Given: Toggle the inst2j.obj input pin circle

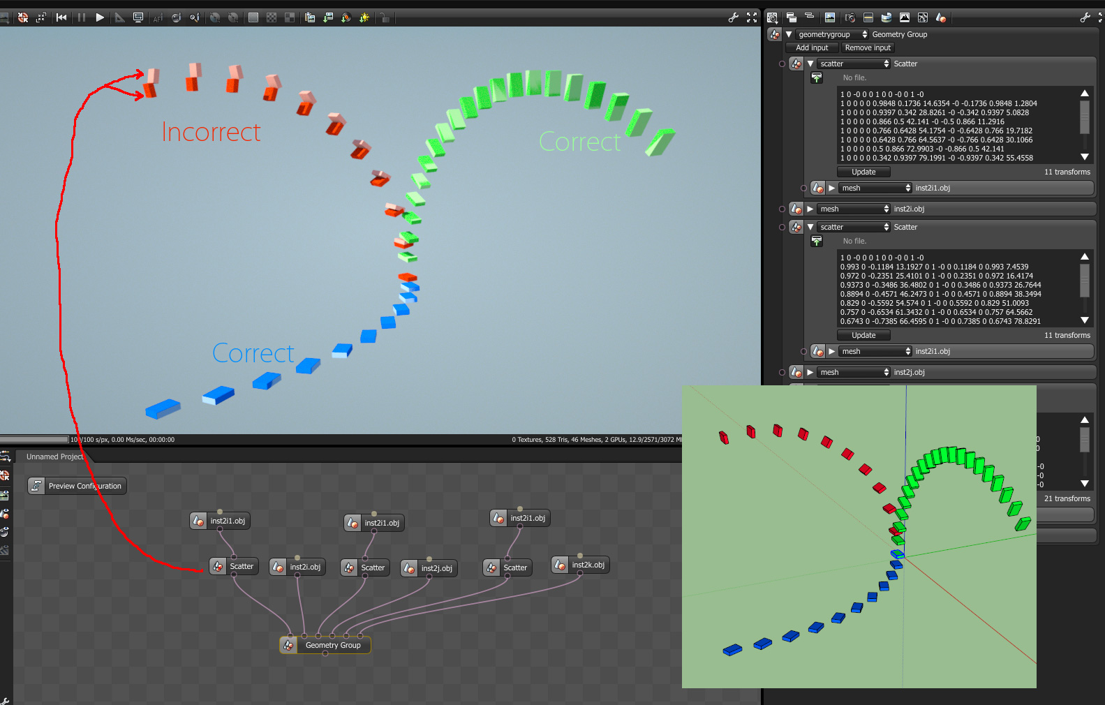Looking at the screenshot, I should tap(782, 372).
